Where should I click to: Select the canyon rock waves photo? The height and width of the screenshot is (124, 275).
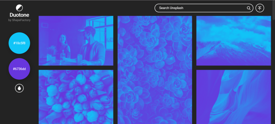click(x=233, y=97)
